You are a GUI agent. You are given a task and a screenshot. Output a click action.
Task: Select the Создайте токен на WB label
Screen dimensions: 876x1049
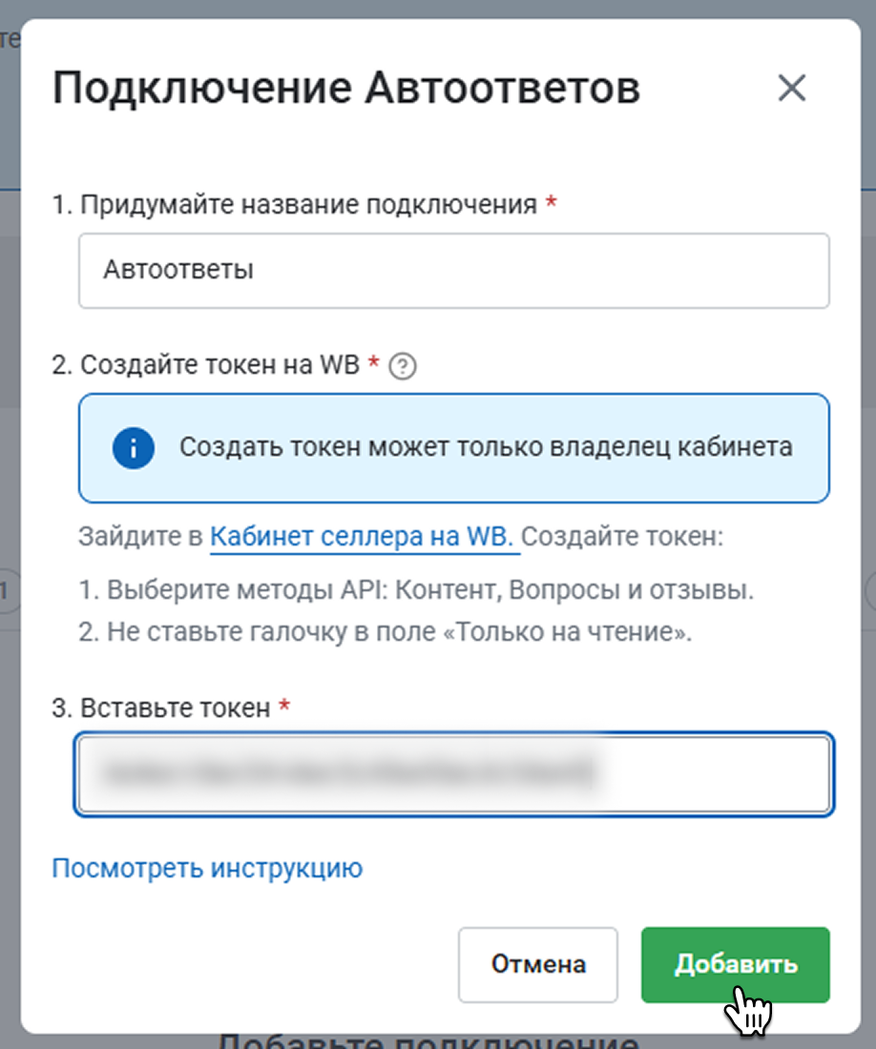pos(206,364)
